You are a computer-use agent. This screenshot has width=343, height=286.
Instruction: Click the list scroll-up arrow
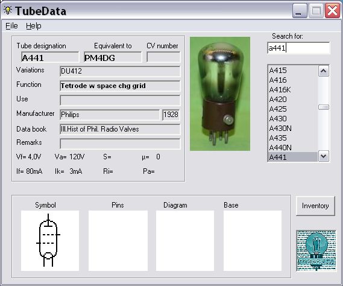click(324, 71)
